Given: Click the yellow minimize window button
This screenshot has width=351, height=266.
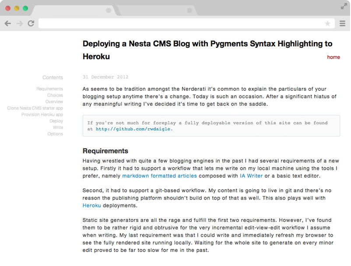Looking at the screenshot, I should tap(17, 8).
